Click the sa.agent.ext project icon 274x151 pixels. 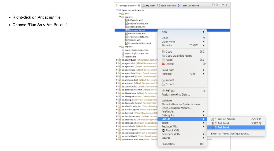tap(120, 66)
